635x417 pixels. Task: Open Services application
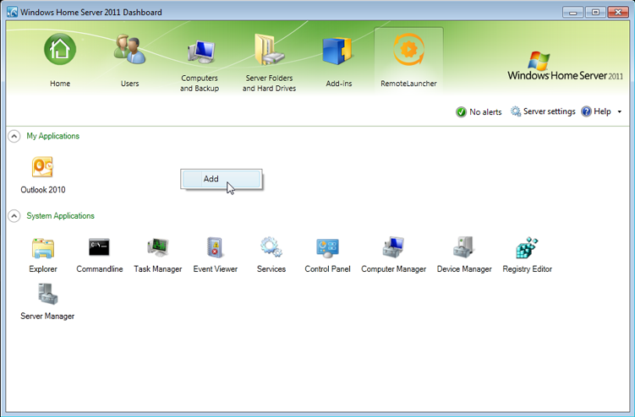pyautogui.click(x=271, y=255)
